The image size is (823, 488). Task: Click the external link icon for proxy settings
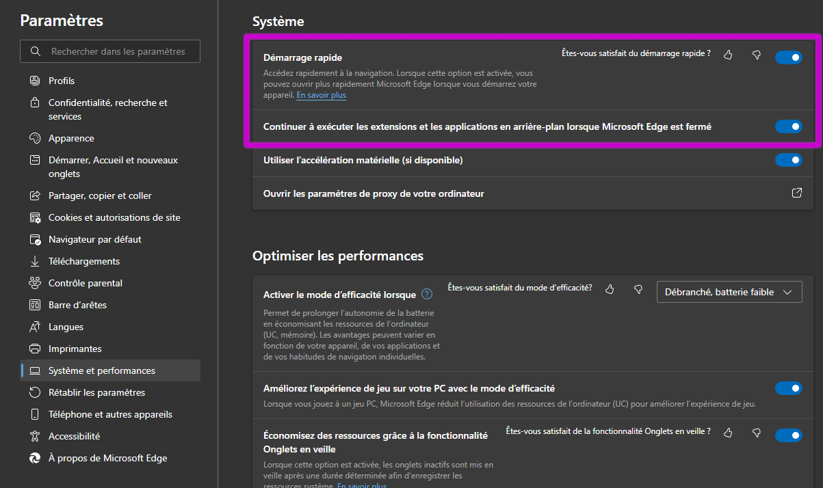tap(796, 193)
